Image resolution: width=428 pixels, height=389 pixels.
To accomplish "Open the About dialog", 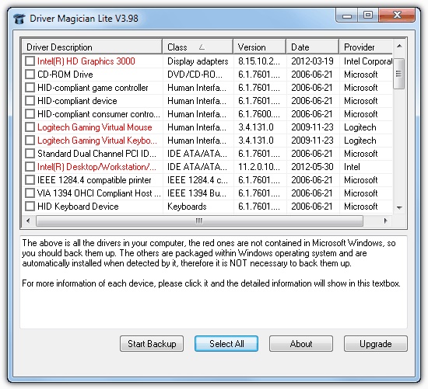I will pyautogui.click(x=301, y=344).
